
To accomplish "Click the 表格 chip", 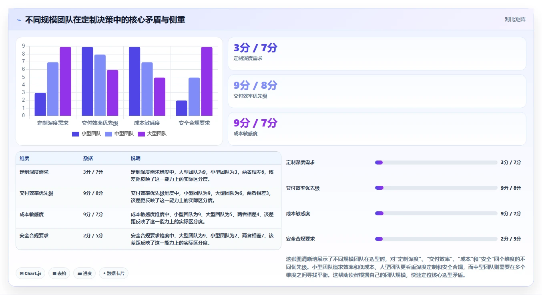I will 59,273.
